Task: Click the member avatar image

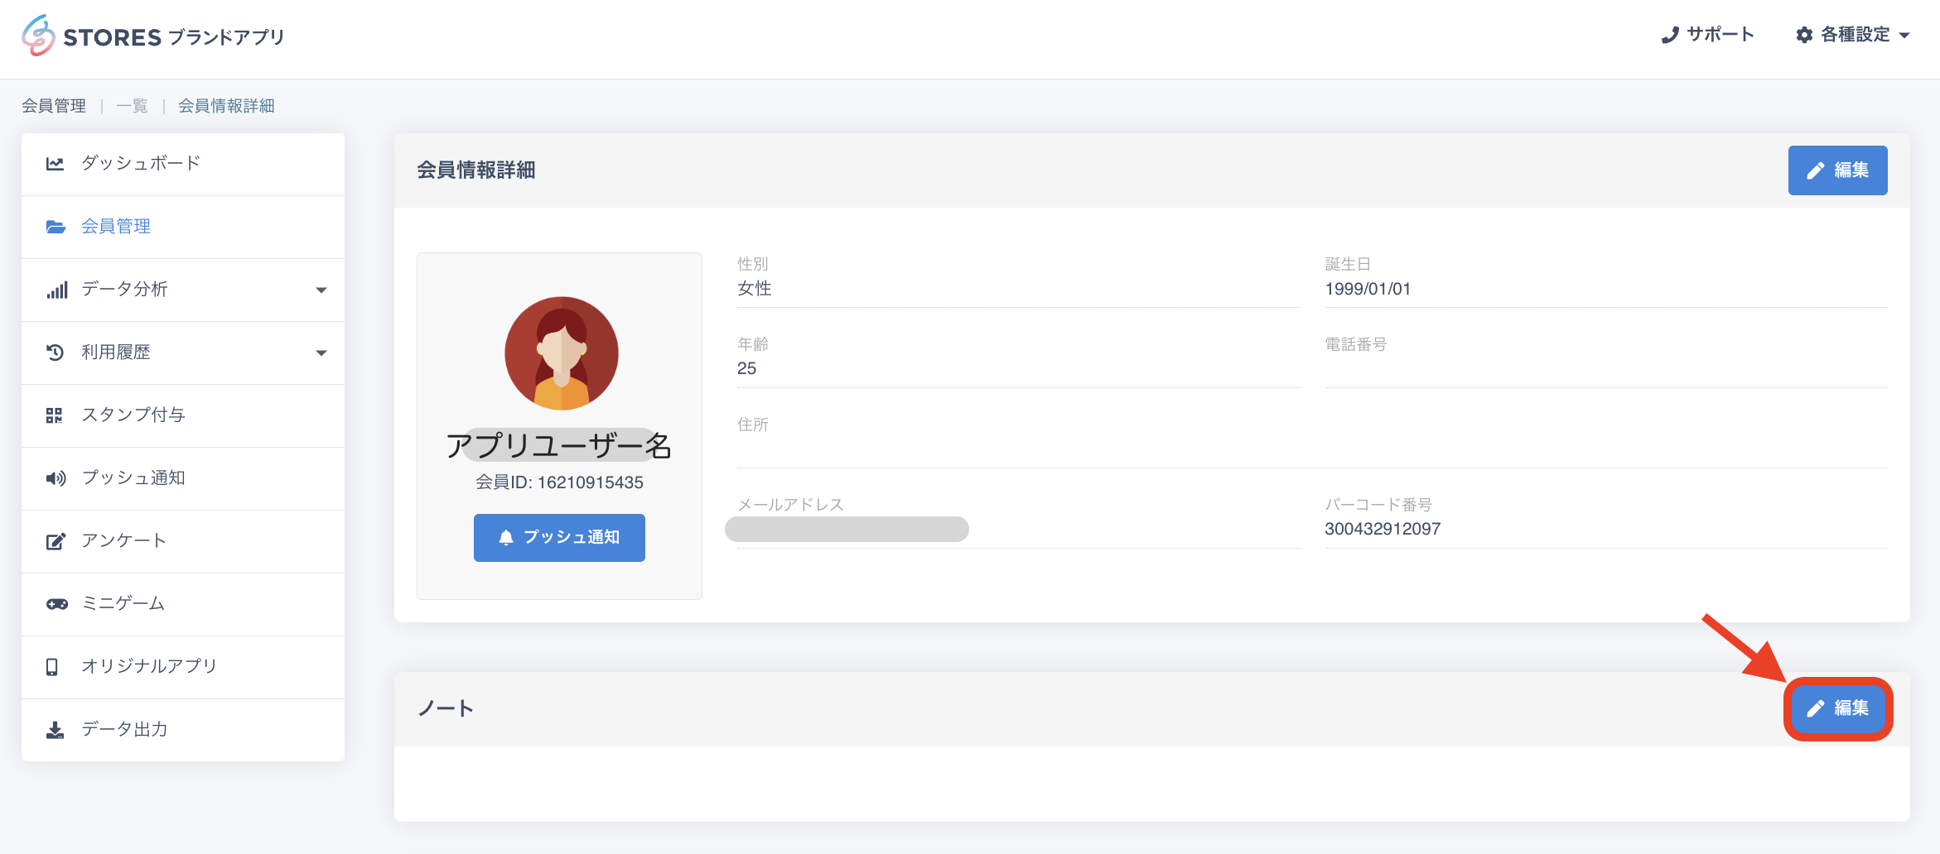Action: point(562,353)
